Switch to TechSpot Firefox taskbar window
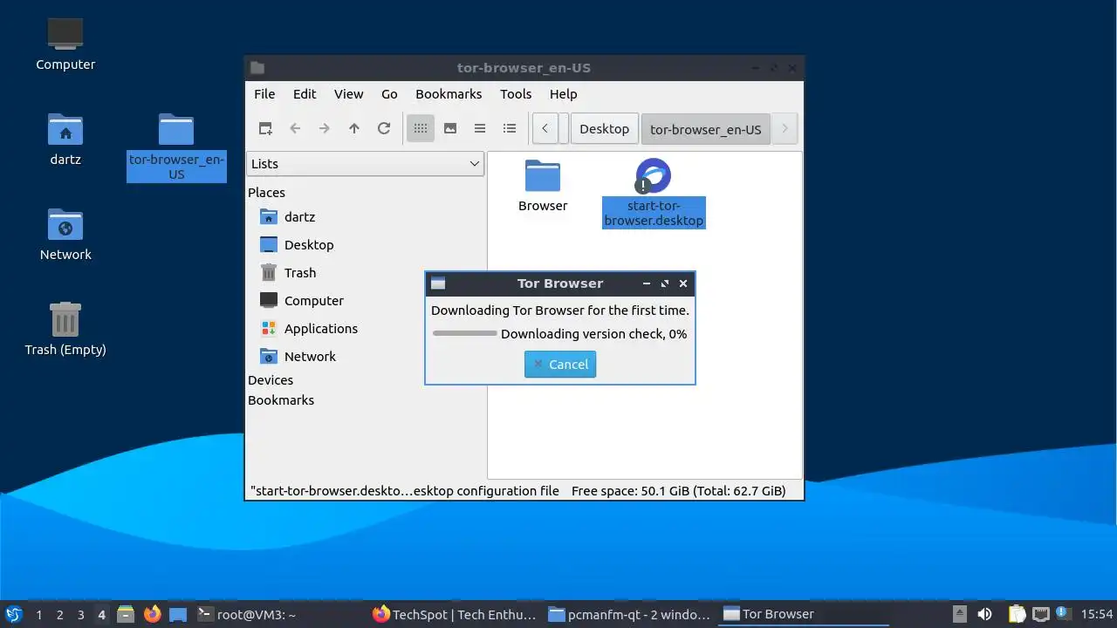 (x=455, y=614)
